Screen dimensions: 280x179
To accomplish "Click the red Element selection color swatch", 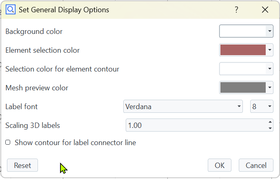I will tap(243, 50).
